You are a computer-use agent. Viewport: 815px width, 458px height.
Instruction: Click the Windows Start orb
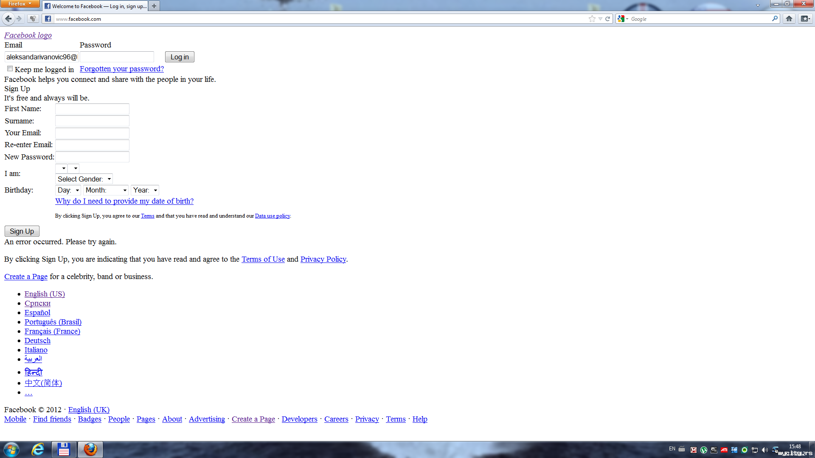click(x=11, y=449)
